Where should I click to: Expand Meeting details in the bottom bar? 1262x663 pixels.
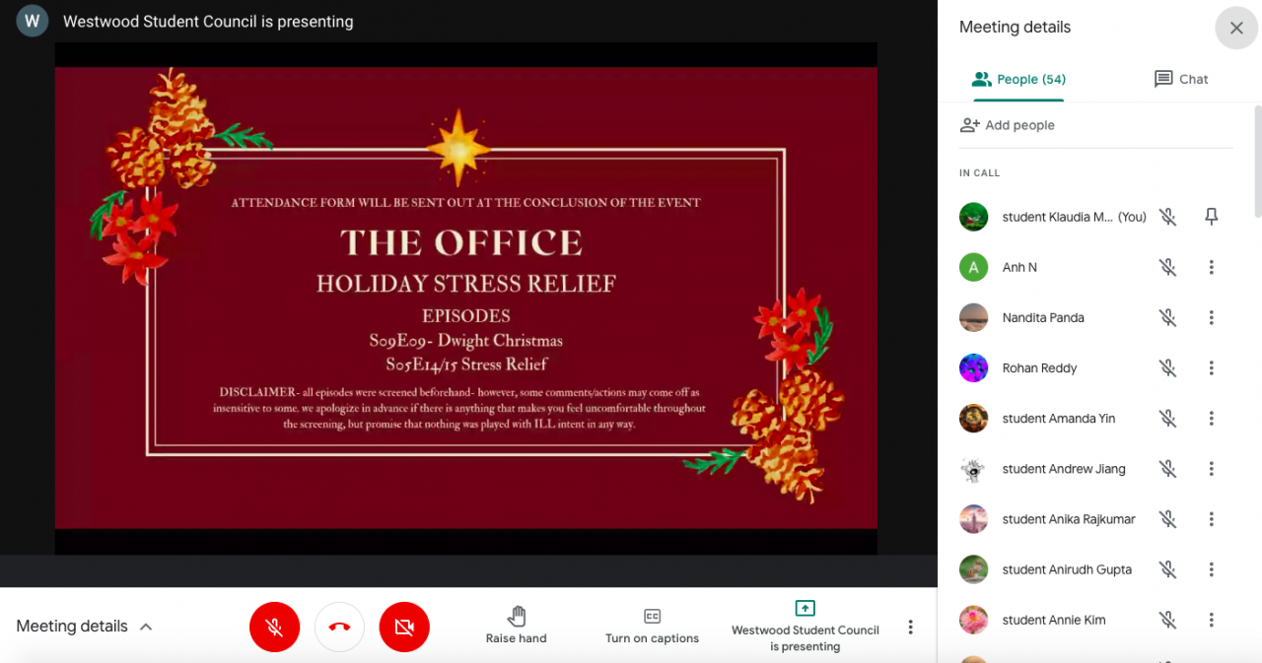(x=84, y=627)
